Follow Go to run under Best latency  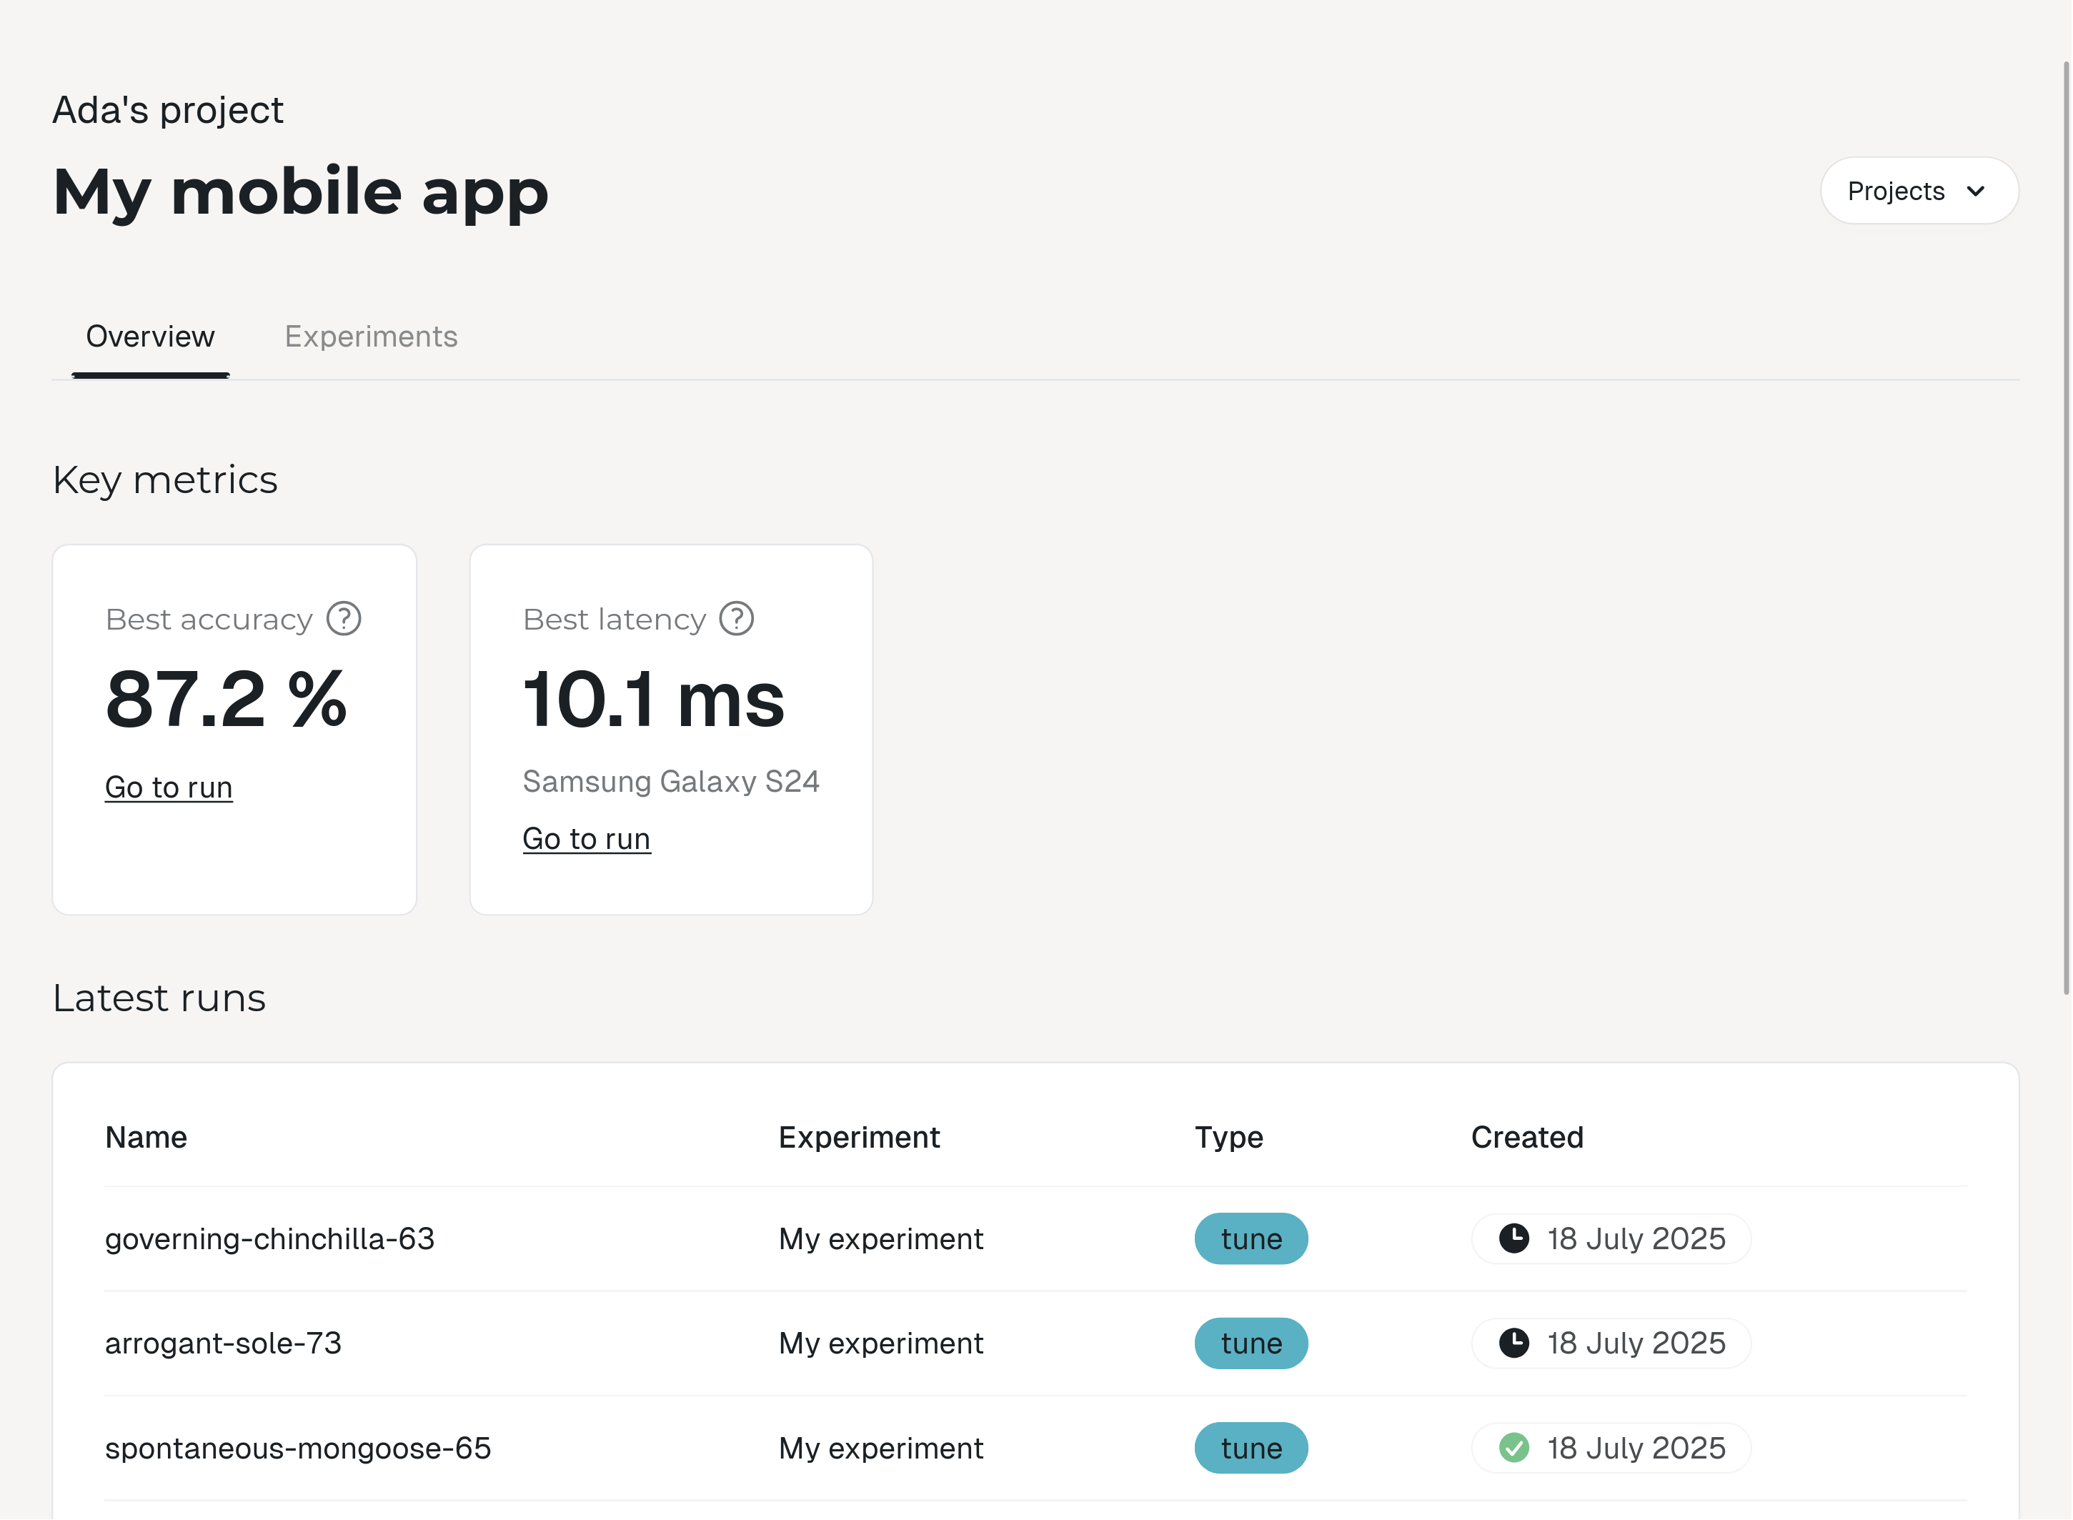click(x=587, y=839)
